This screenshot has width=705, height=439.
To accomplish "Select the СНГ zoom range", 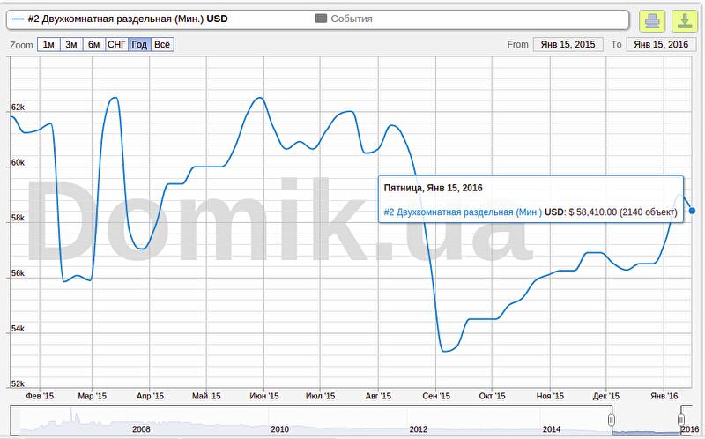I will (116, 45).
